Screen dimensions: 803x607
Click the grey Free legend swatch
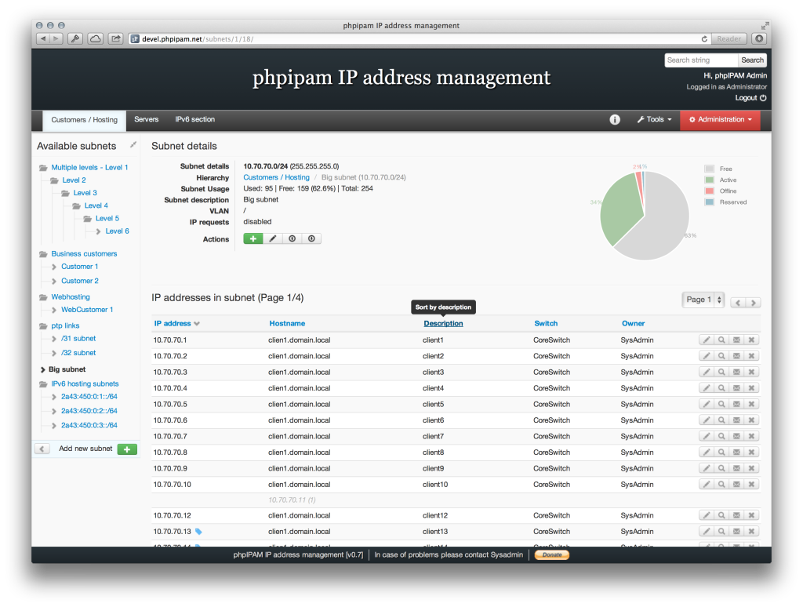coord(709,169)
